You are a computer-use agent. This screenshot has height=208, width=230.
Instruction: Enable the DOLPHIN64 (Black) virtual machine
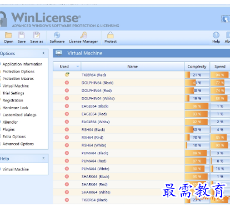67,83
